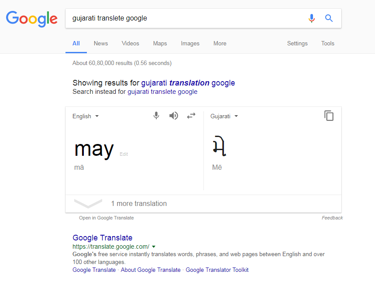375x281 pixels.
Task: Open the English source language dropdown
Action: click(86, 117)
